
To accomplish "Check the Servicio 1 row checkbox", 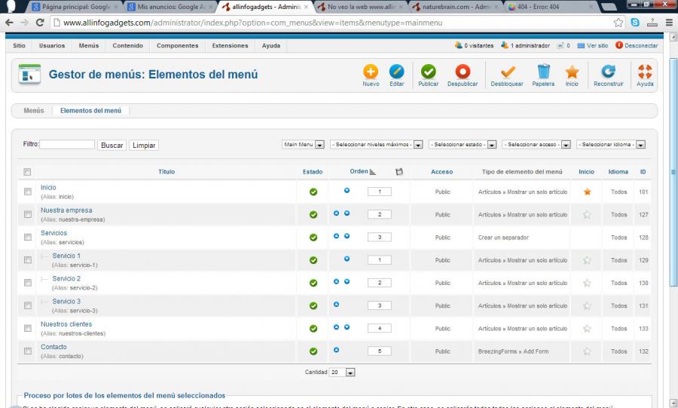I will tap(28, 260).
